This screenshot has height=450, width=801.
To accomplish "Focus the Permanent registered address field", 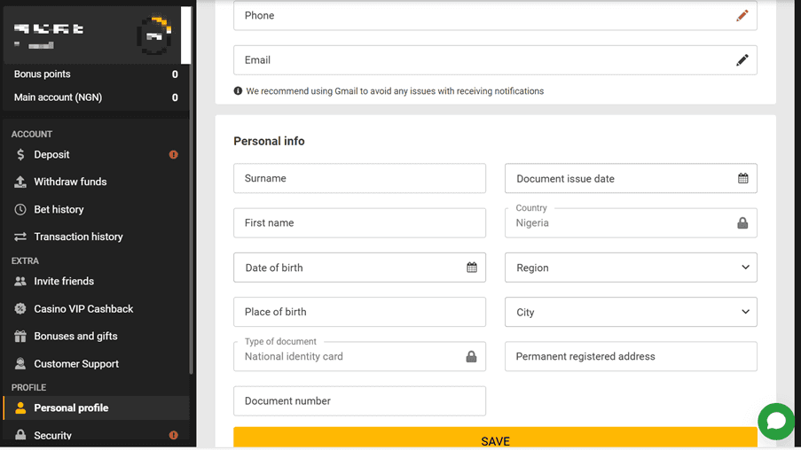I will [x=631, y=356].
